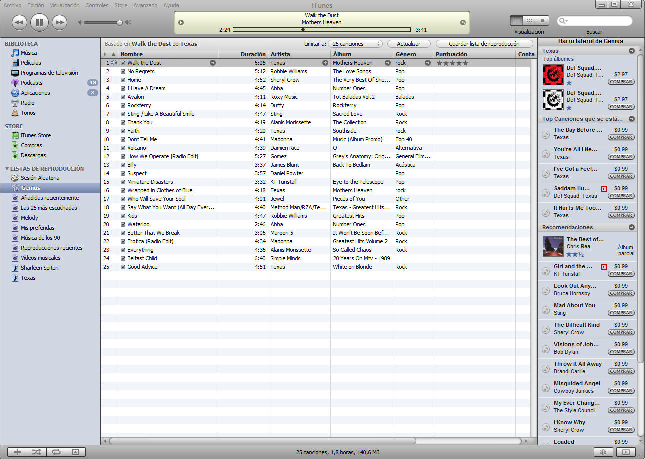Buy Visions of Johanna by Bob Dylan
Screen dimensions: 645x459
point(621,352)
